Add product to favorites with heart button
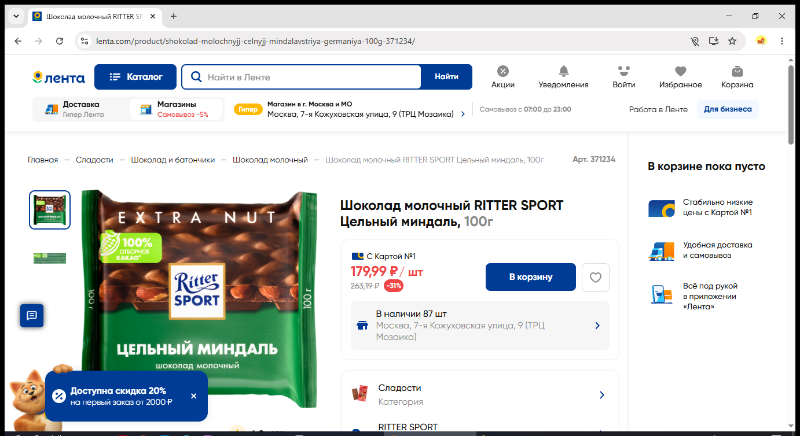The height and width of the screenshot is (436, 800). click(596, 278)
